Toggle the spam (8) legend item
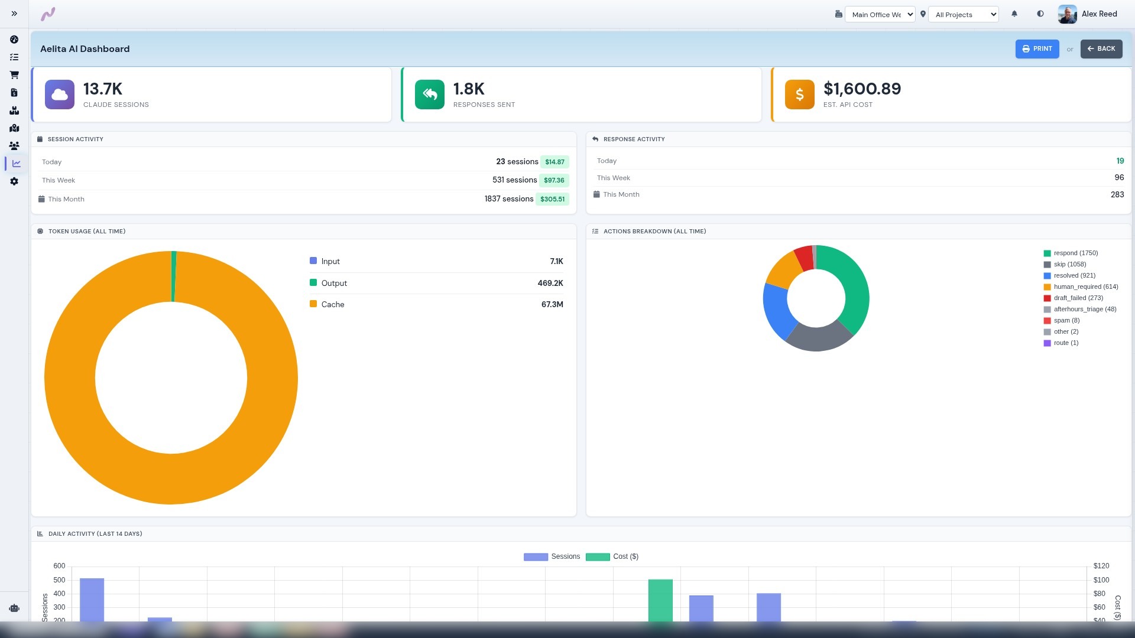 [1061, 321]
